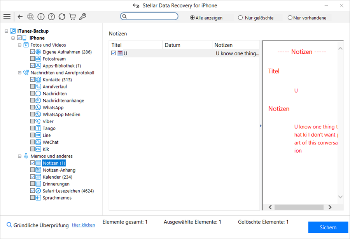Sort by the Datum column header

point(187,45)
